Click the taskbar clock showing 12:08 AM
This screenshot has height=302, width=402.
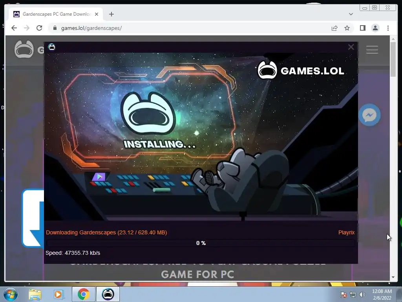click(x=382, y=295)
